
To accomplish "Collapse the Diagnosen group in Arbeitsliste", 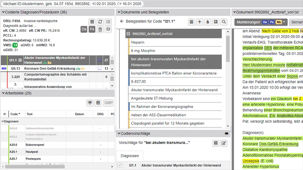I will click(x=3, y=121).
